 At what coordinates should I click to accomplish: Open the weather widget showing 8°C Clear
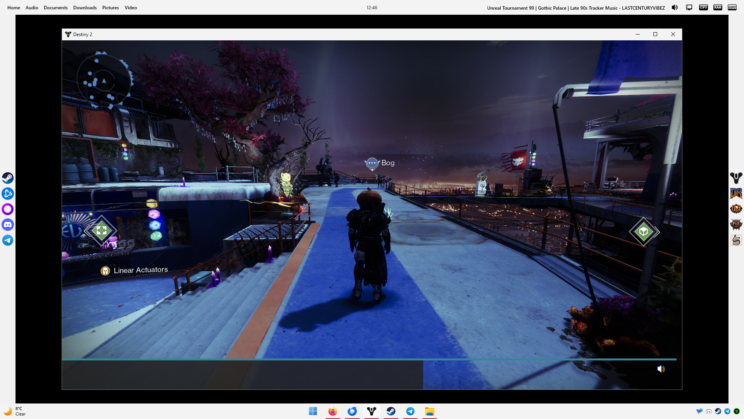pyautogui.click(x=15, y=411)
